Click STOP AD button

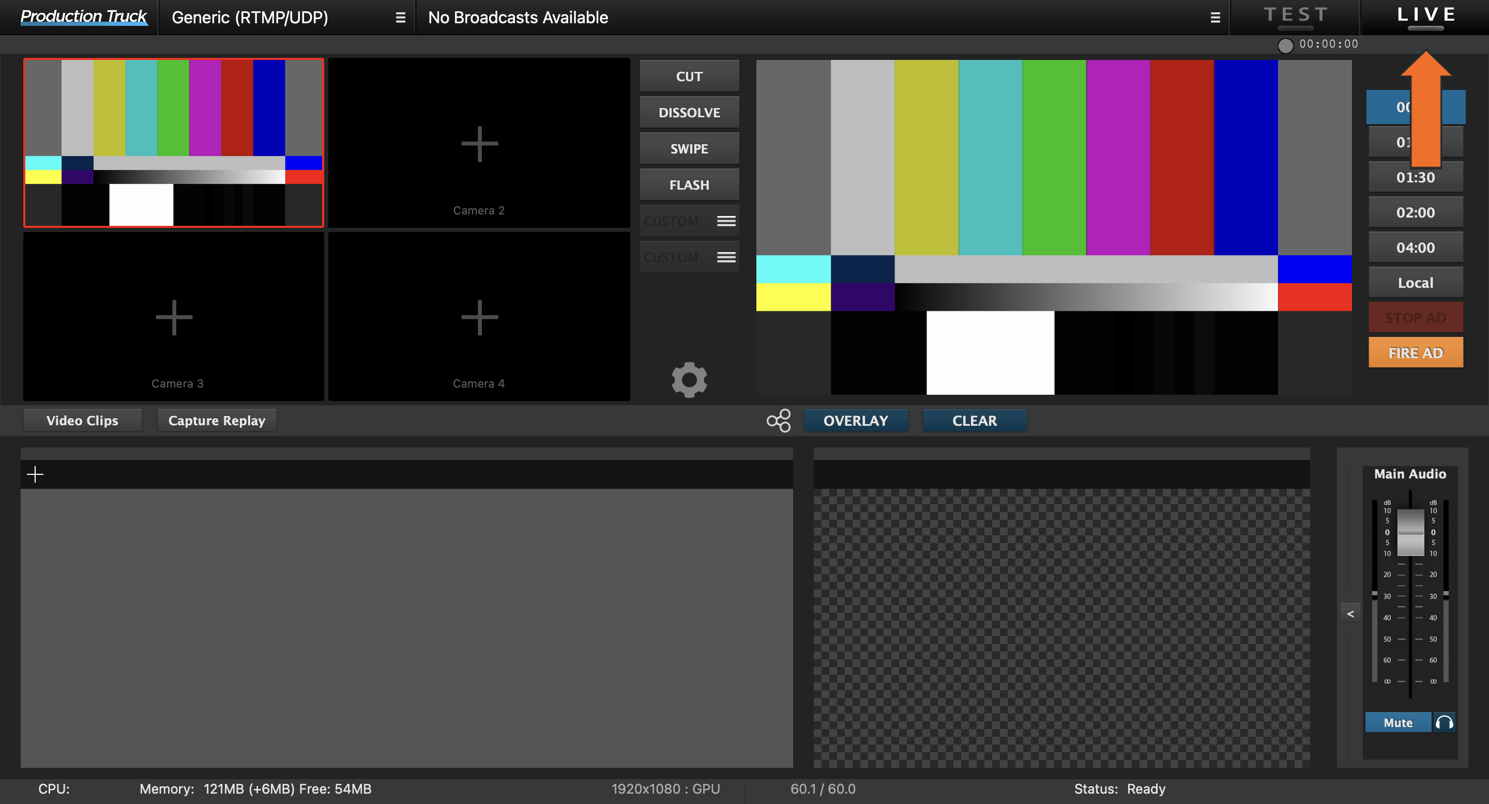(1415, 318)
